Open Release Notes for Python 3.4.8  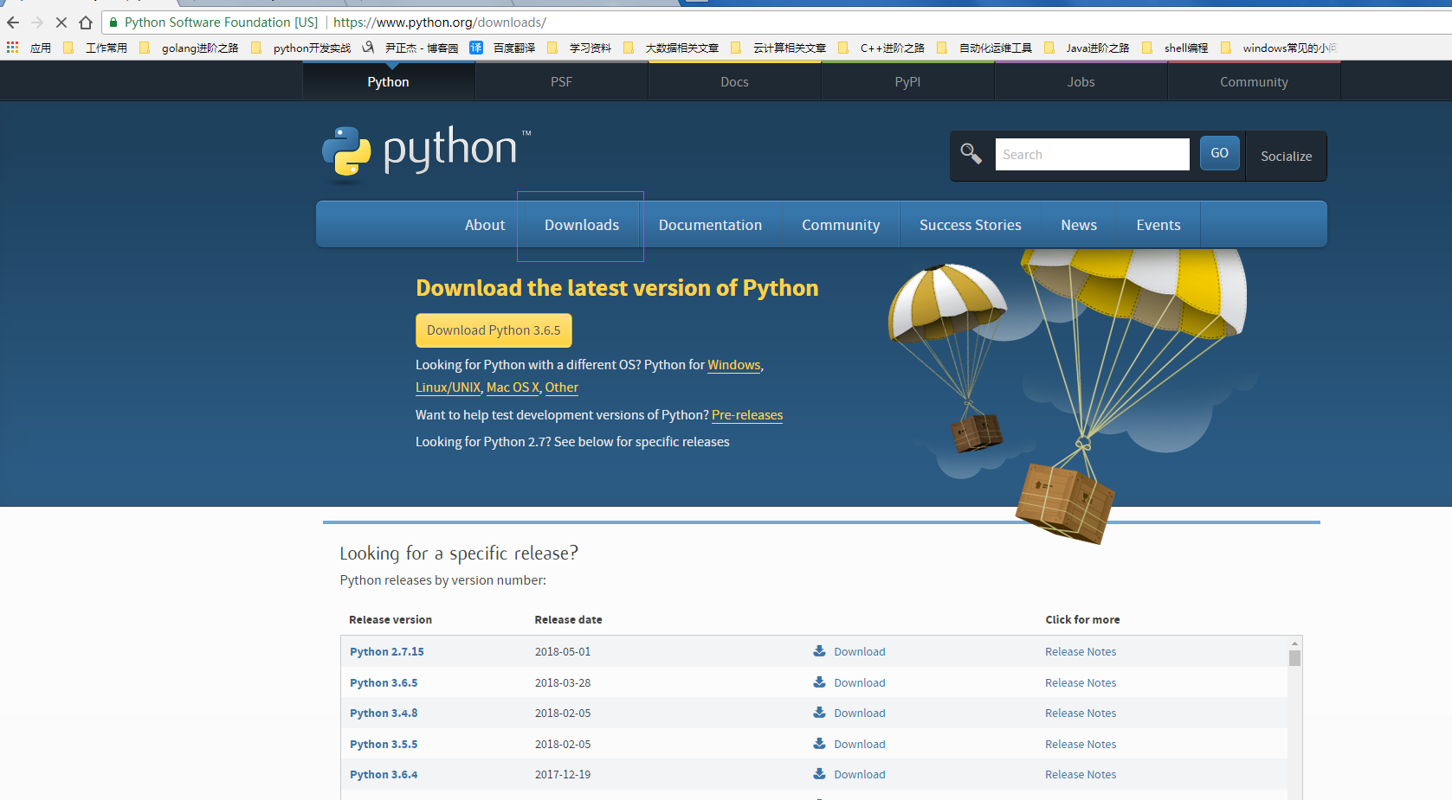click(1081, 713)
